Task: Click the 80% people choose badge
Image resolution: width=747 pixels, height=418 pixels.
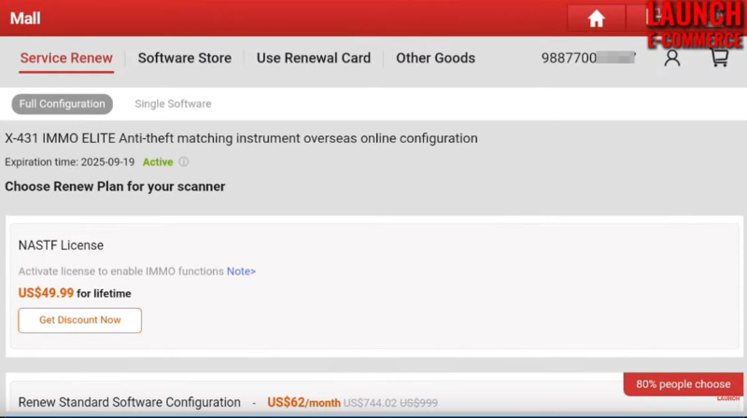Action: 684,384
